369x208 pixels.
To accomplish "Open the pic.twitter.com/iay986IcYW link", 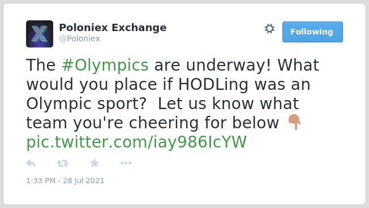I will [136, 142].
